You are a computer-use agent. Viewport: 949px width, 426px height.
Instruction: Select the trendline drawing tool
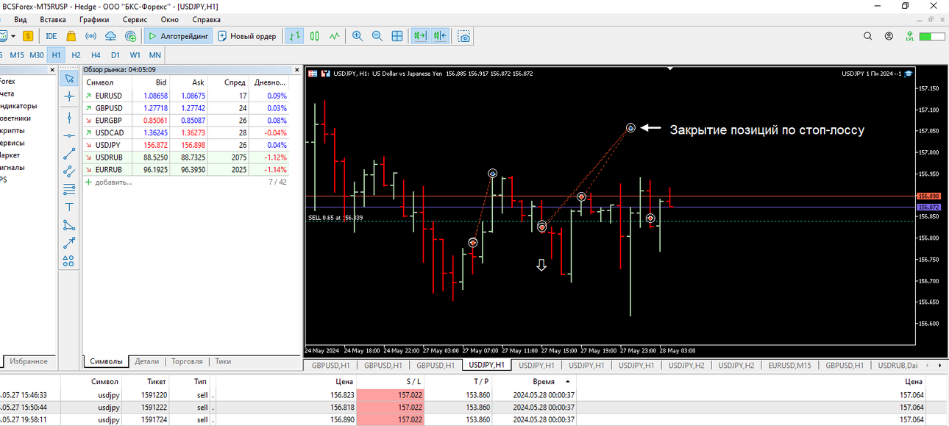[69, 154]
